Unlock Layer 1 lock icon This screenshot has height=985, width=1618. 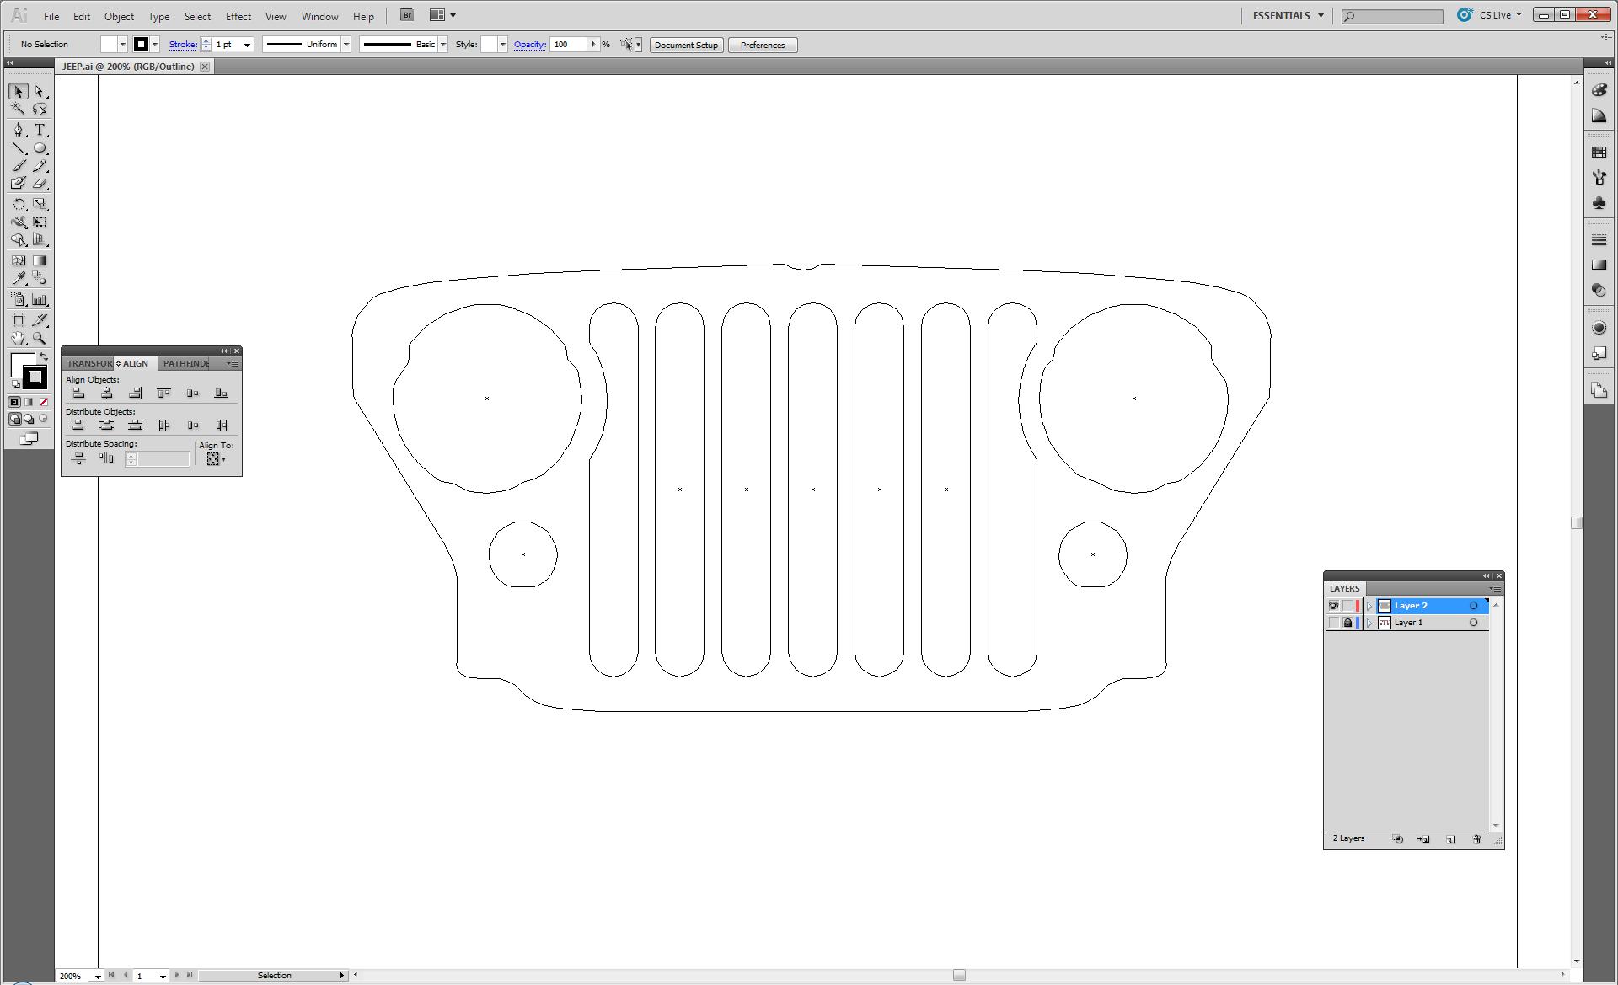click(1347, 623)
